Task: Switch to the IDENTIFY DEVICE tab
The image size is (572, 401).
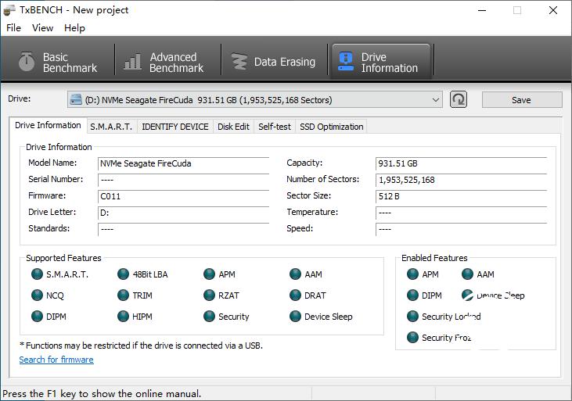Action: [x=175, y=127]
